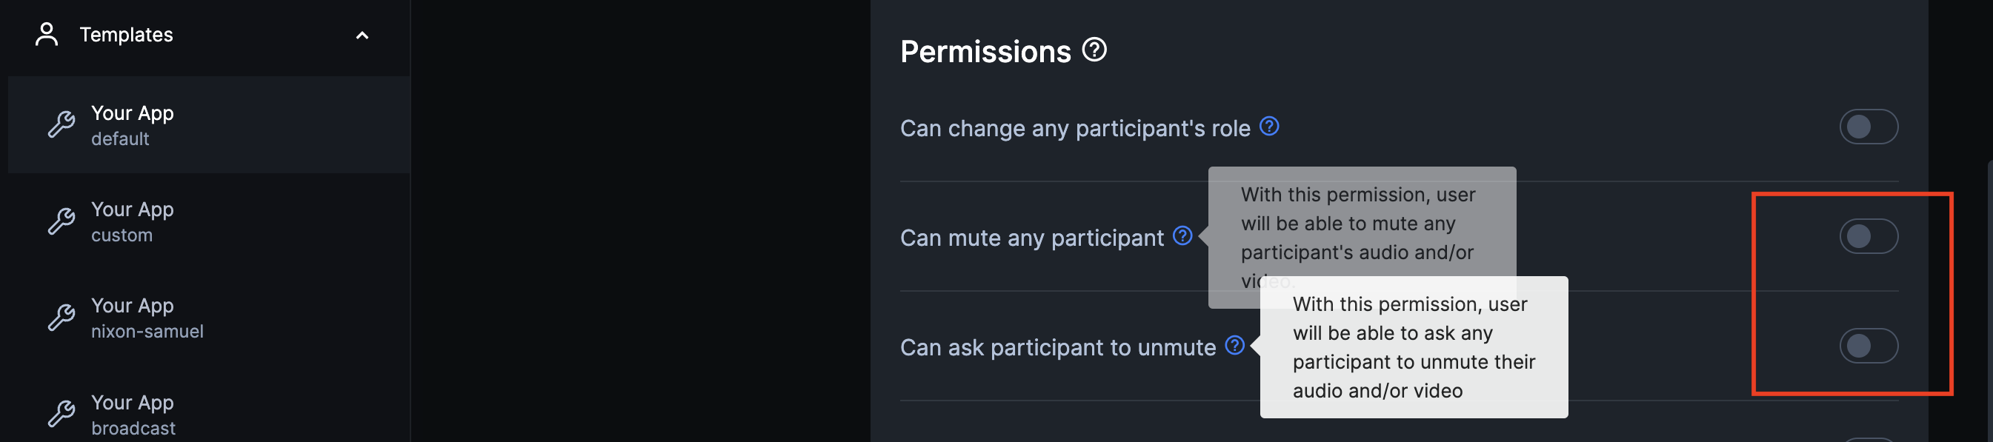Collapse the Templates section
Image resolution: width=1993 pixels, height=442 pixels.
pos(362,35)
